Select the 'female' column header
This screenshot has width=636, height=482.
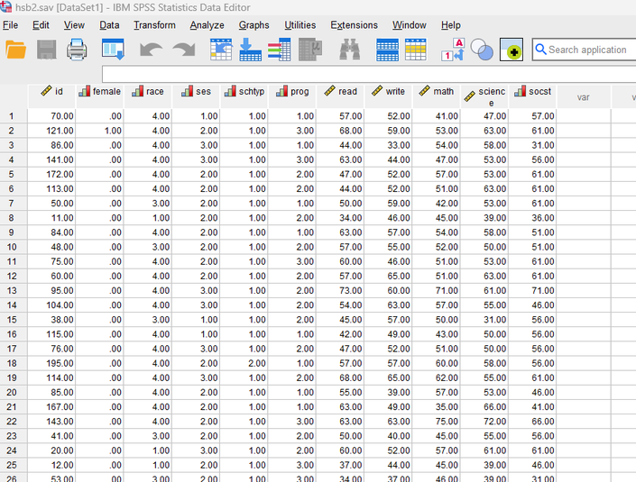[x=100, y=91]
